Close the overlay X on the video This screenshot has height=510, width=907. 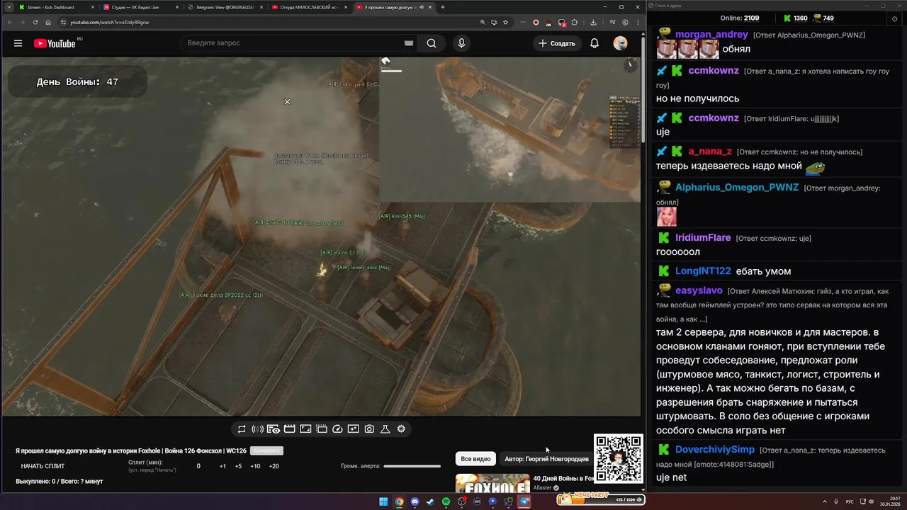287,101
